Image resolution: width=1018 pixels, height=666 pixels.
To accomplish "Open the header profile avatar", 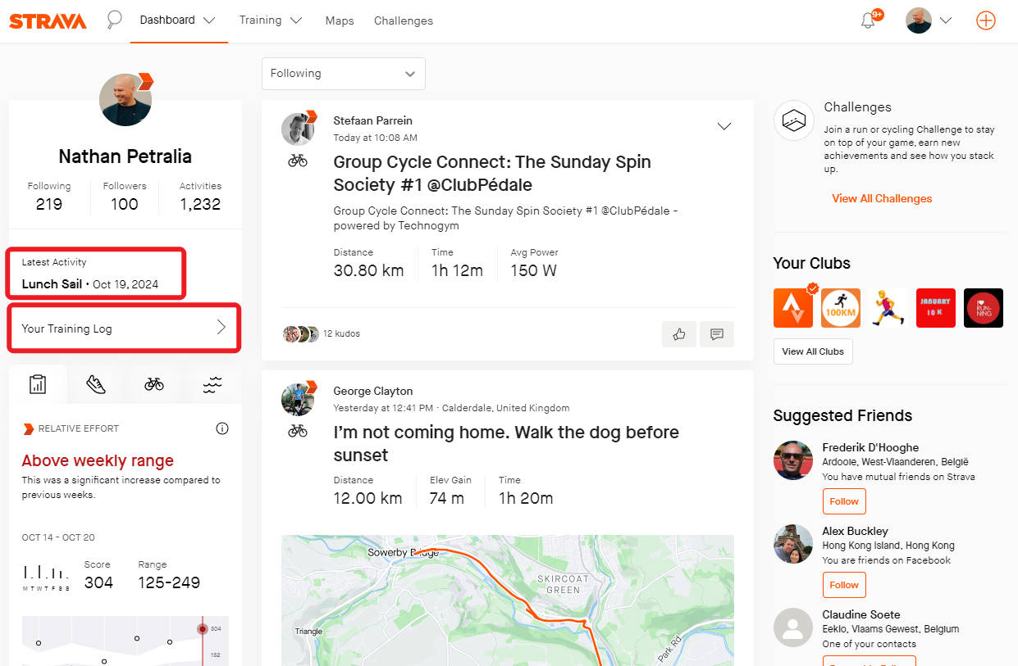I will point(919,20).
